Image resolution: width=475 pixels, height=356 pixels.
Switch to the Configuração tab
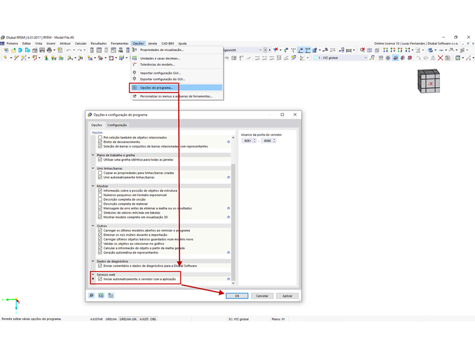click(117, 125)
